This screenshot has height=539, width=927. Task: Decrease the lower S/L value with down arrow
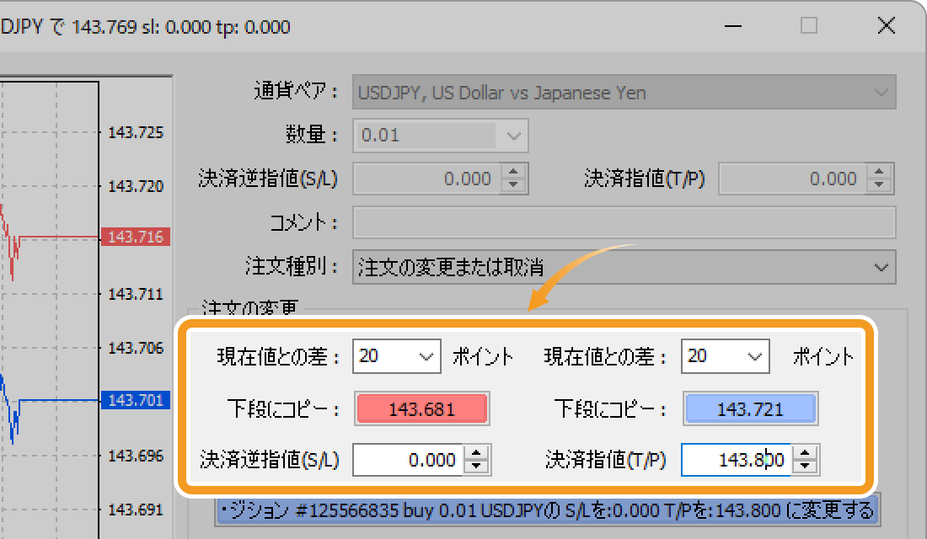click(x=476, y=467)
